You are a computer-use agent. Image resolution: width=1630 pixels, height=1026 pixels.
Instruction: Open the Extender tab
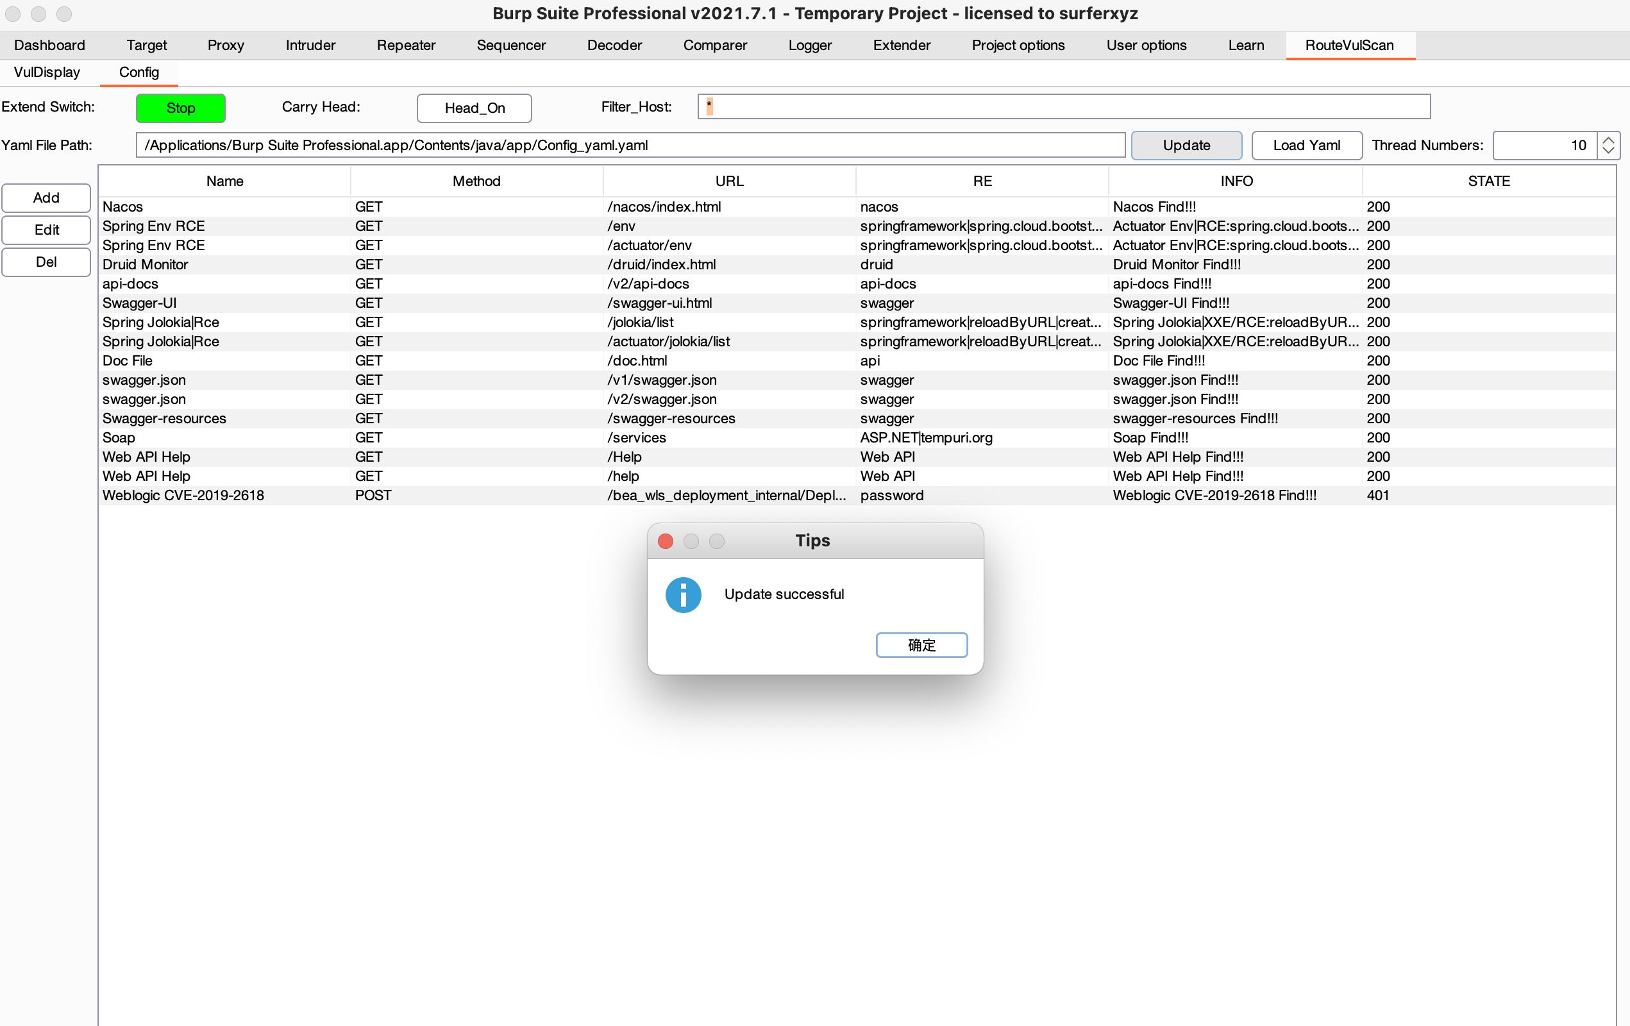(901, 46)
